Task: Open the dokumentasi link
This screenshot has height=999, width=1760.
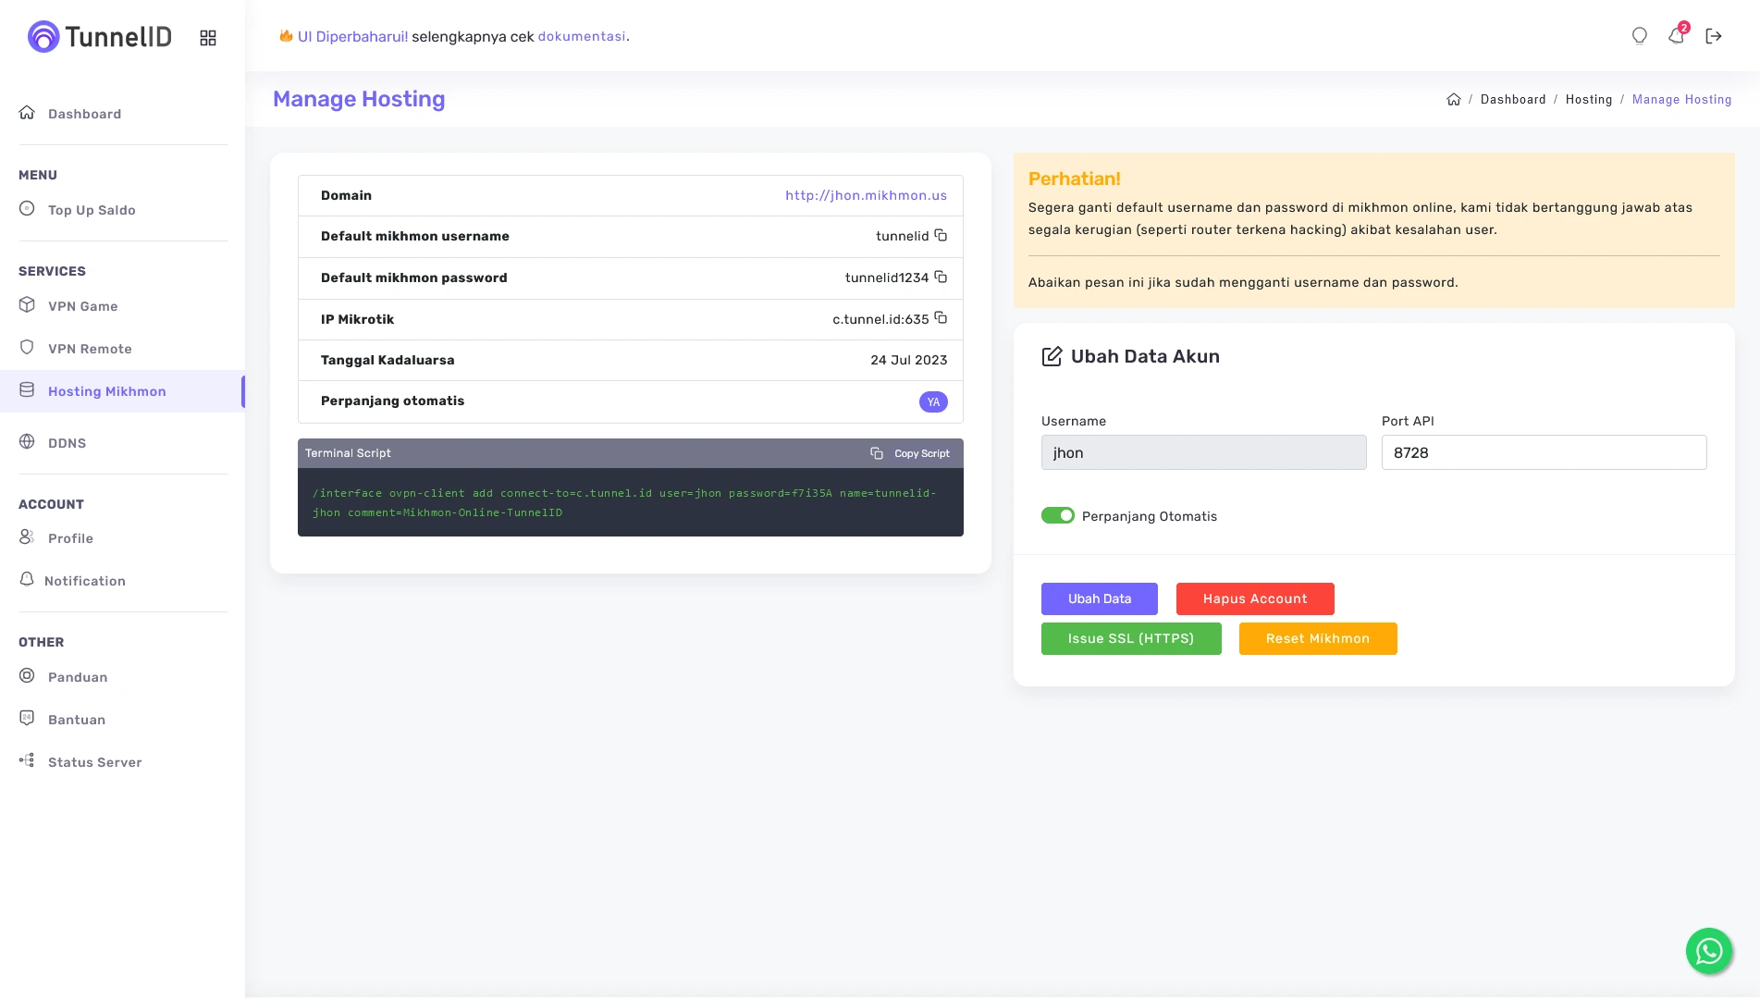Action: (582, 36)
